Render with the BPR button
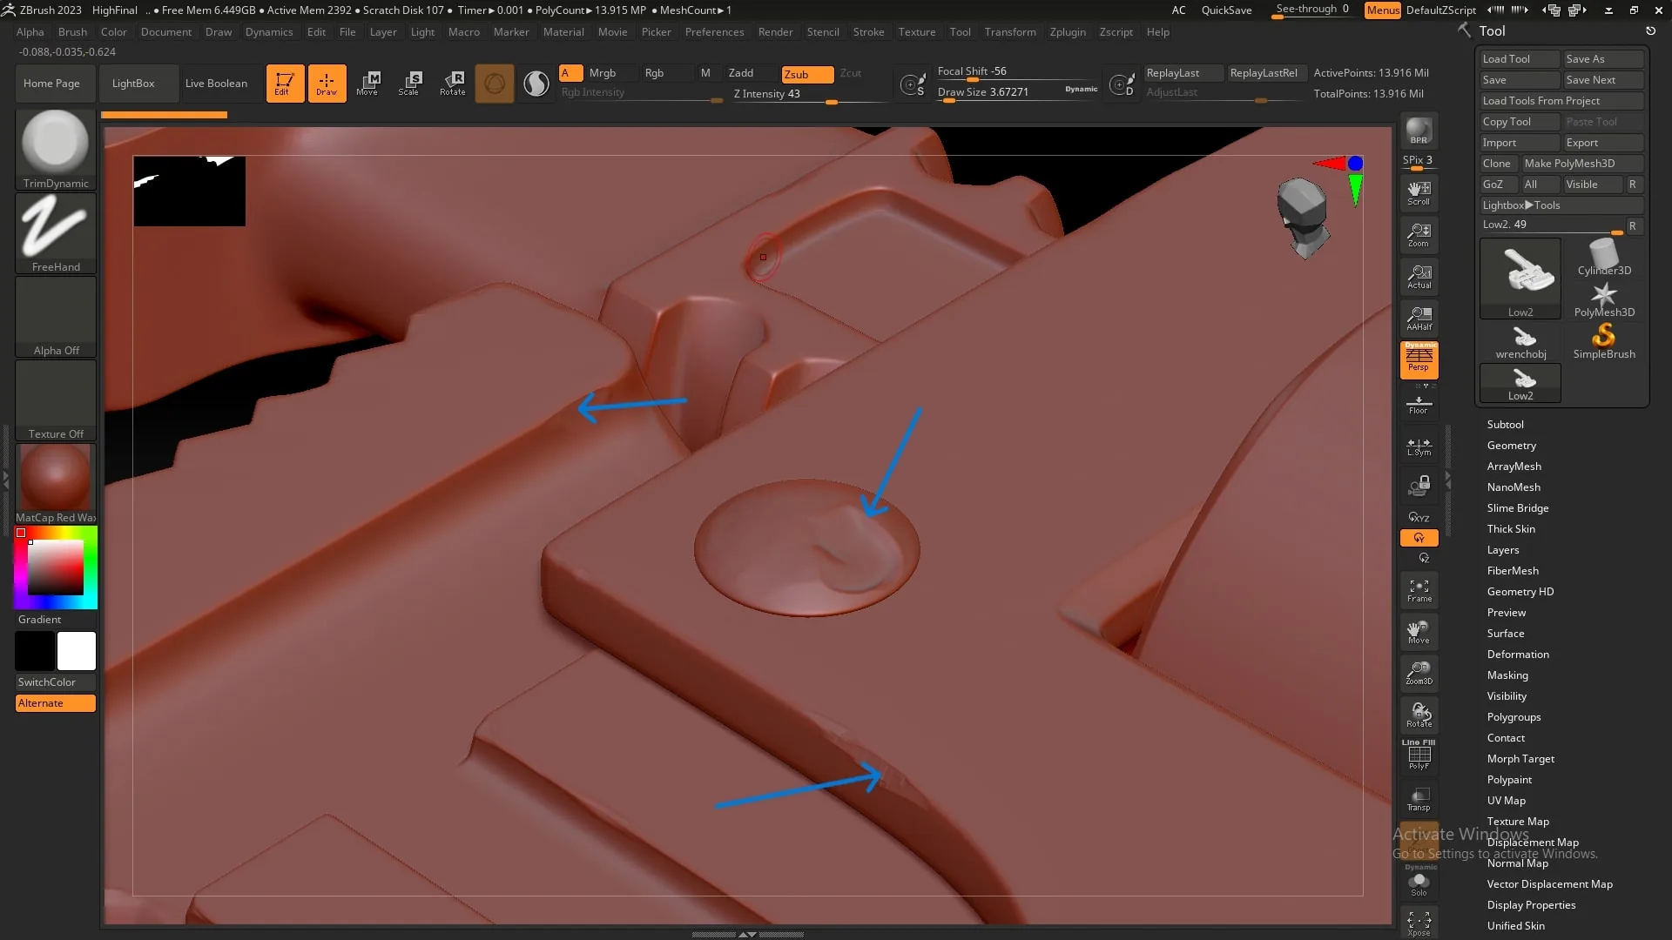The width and height of the screenshot is (1672, 940). pyautogui.click(x=1419, y=131)
